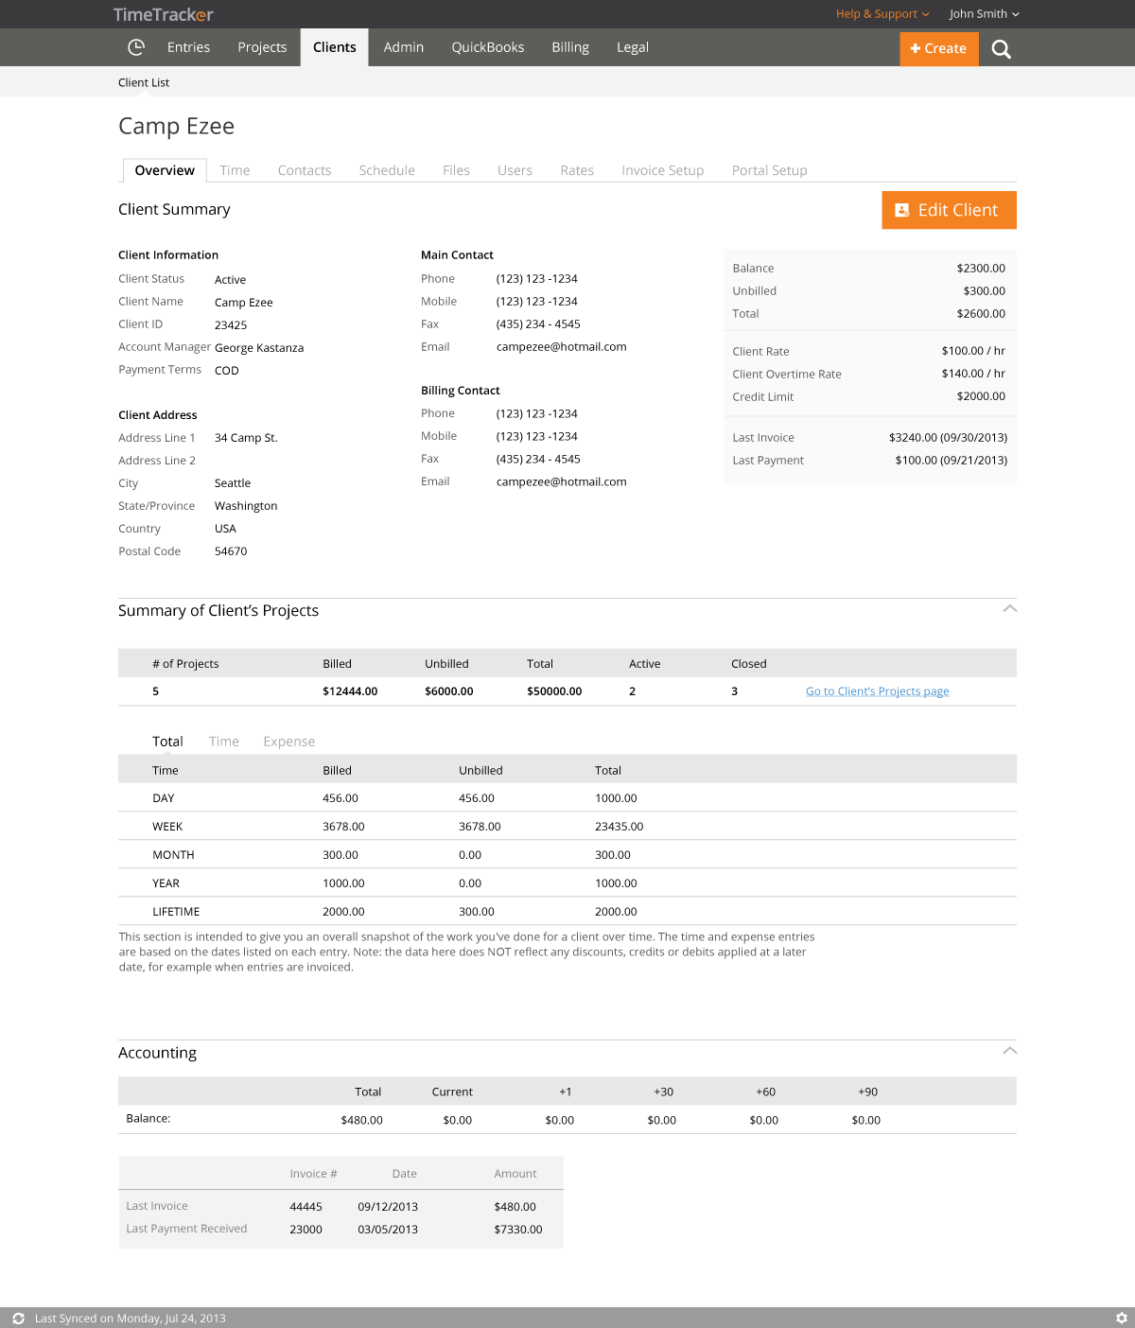Open settings gear in bottom right corner

coord(1121,1318)
